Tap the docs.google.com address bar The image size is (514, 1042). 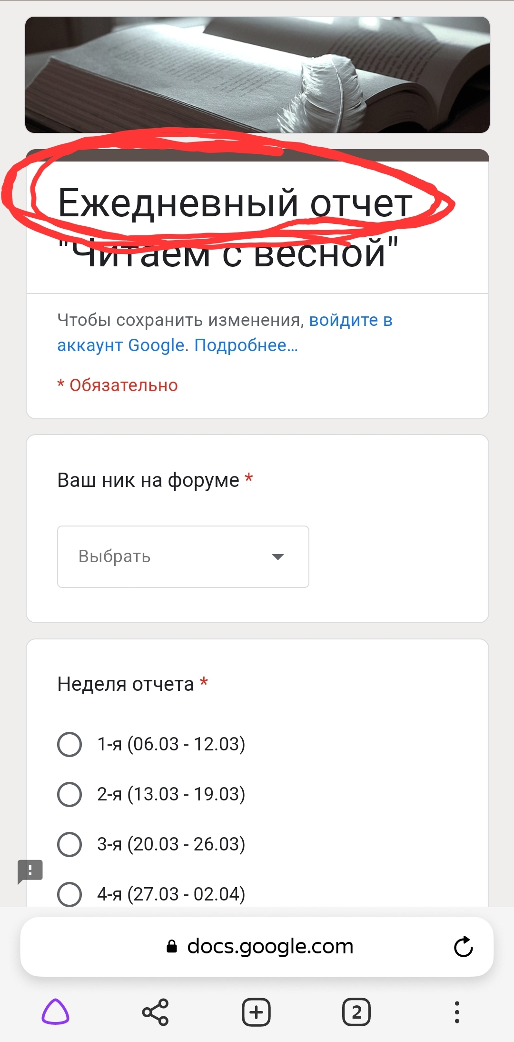coord(270,947)
